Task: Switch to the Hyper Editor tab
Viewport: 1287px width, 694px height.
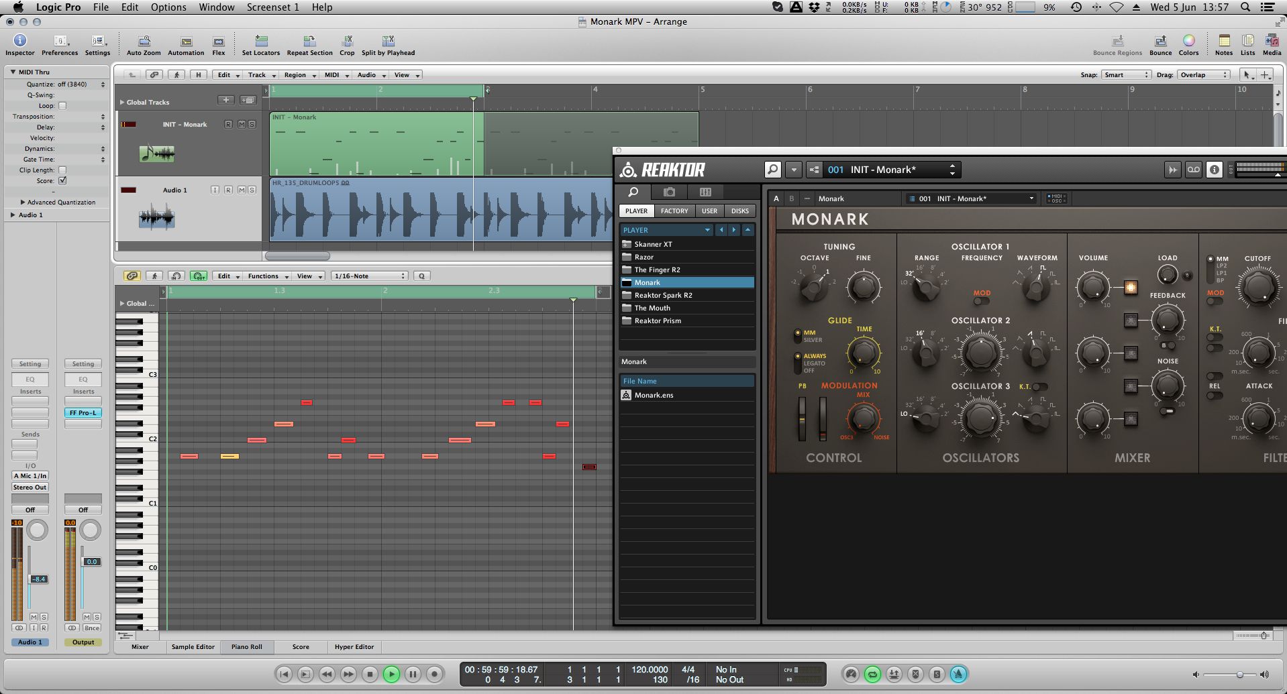Action: click(354, 647)
